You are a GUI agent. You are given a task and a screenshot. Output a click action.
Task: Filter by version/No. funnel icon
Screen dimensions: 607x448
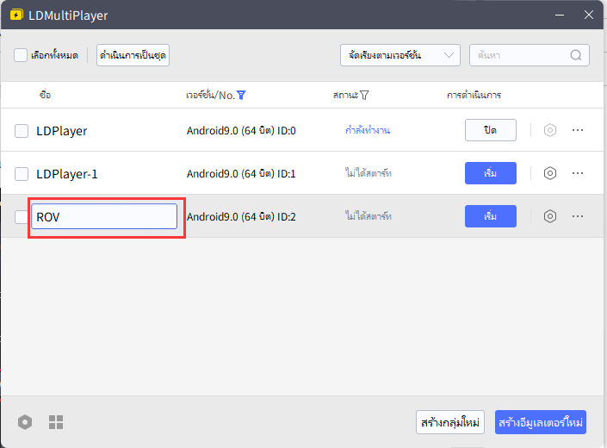(x=241, y=95)
